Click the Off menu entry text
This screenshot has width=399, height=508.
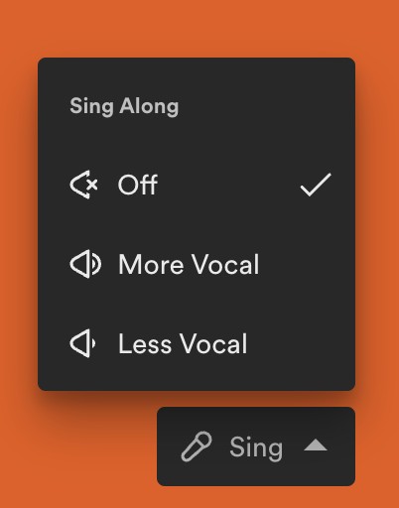point(138,185)
